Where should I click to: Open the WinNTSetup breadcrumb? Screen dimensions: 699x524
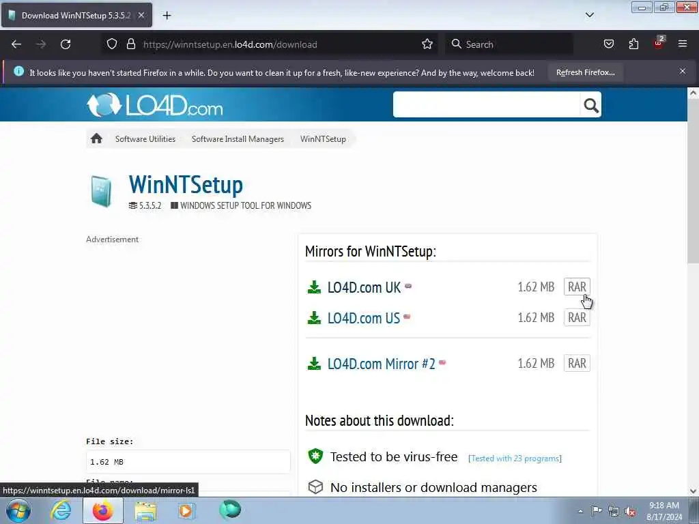(x=323, y=139)
